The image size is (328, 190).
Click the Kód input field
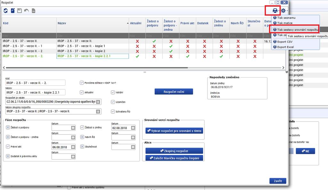[35, 83]
